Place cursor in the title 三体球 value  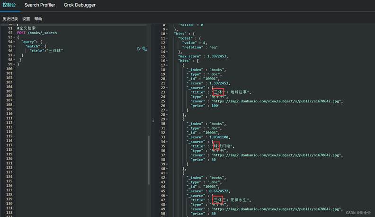click(x=56, y=51)
